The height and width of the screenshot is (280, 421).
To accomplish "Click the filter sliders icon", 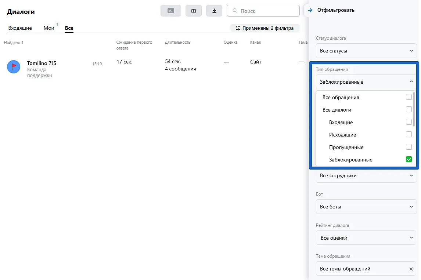I will (238, 28).
